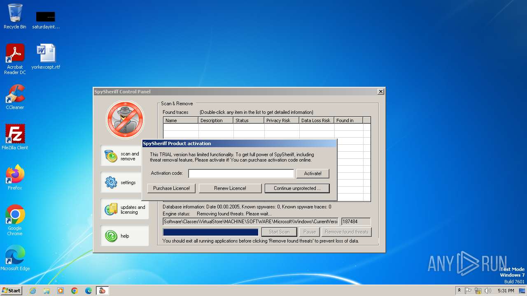Image resolution: width=527 pixels, height=296 pixels.
Task: Switch to SpySheriff taskbar button
Action: coord(102,291)
